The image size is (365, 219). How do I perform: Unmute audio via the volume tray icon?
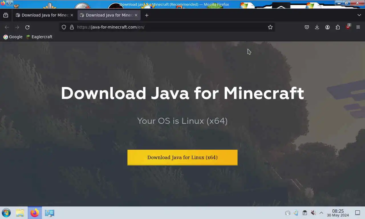pyautogui.click(x=313, y=213)
